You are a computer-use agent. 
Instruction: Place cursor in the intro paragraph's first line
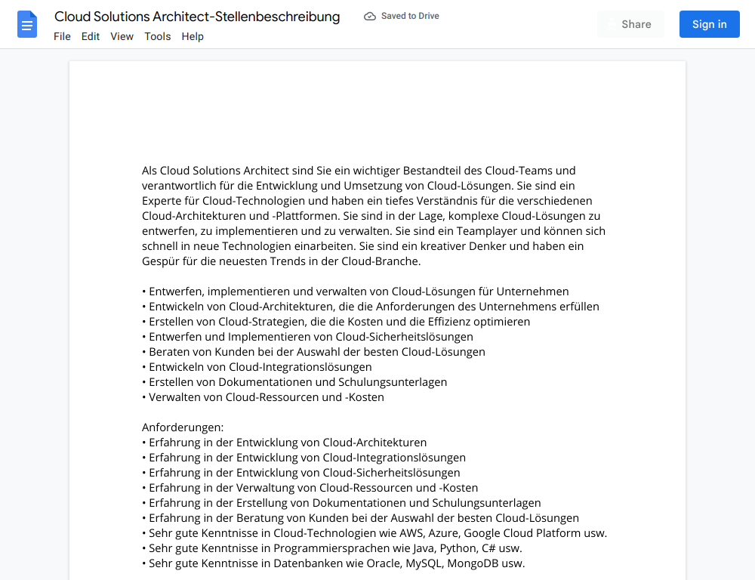(359, 171)
